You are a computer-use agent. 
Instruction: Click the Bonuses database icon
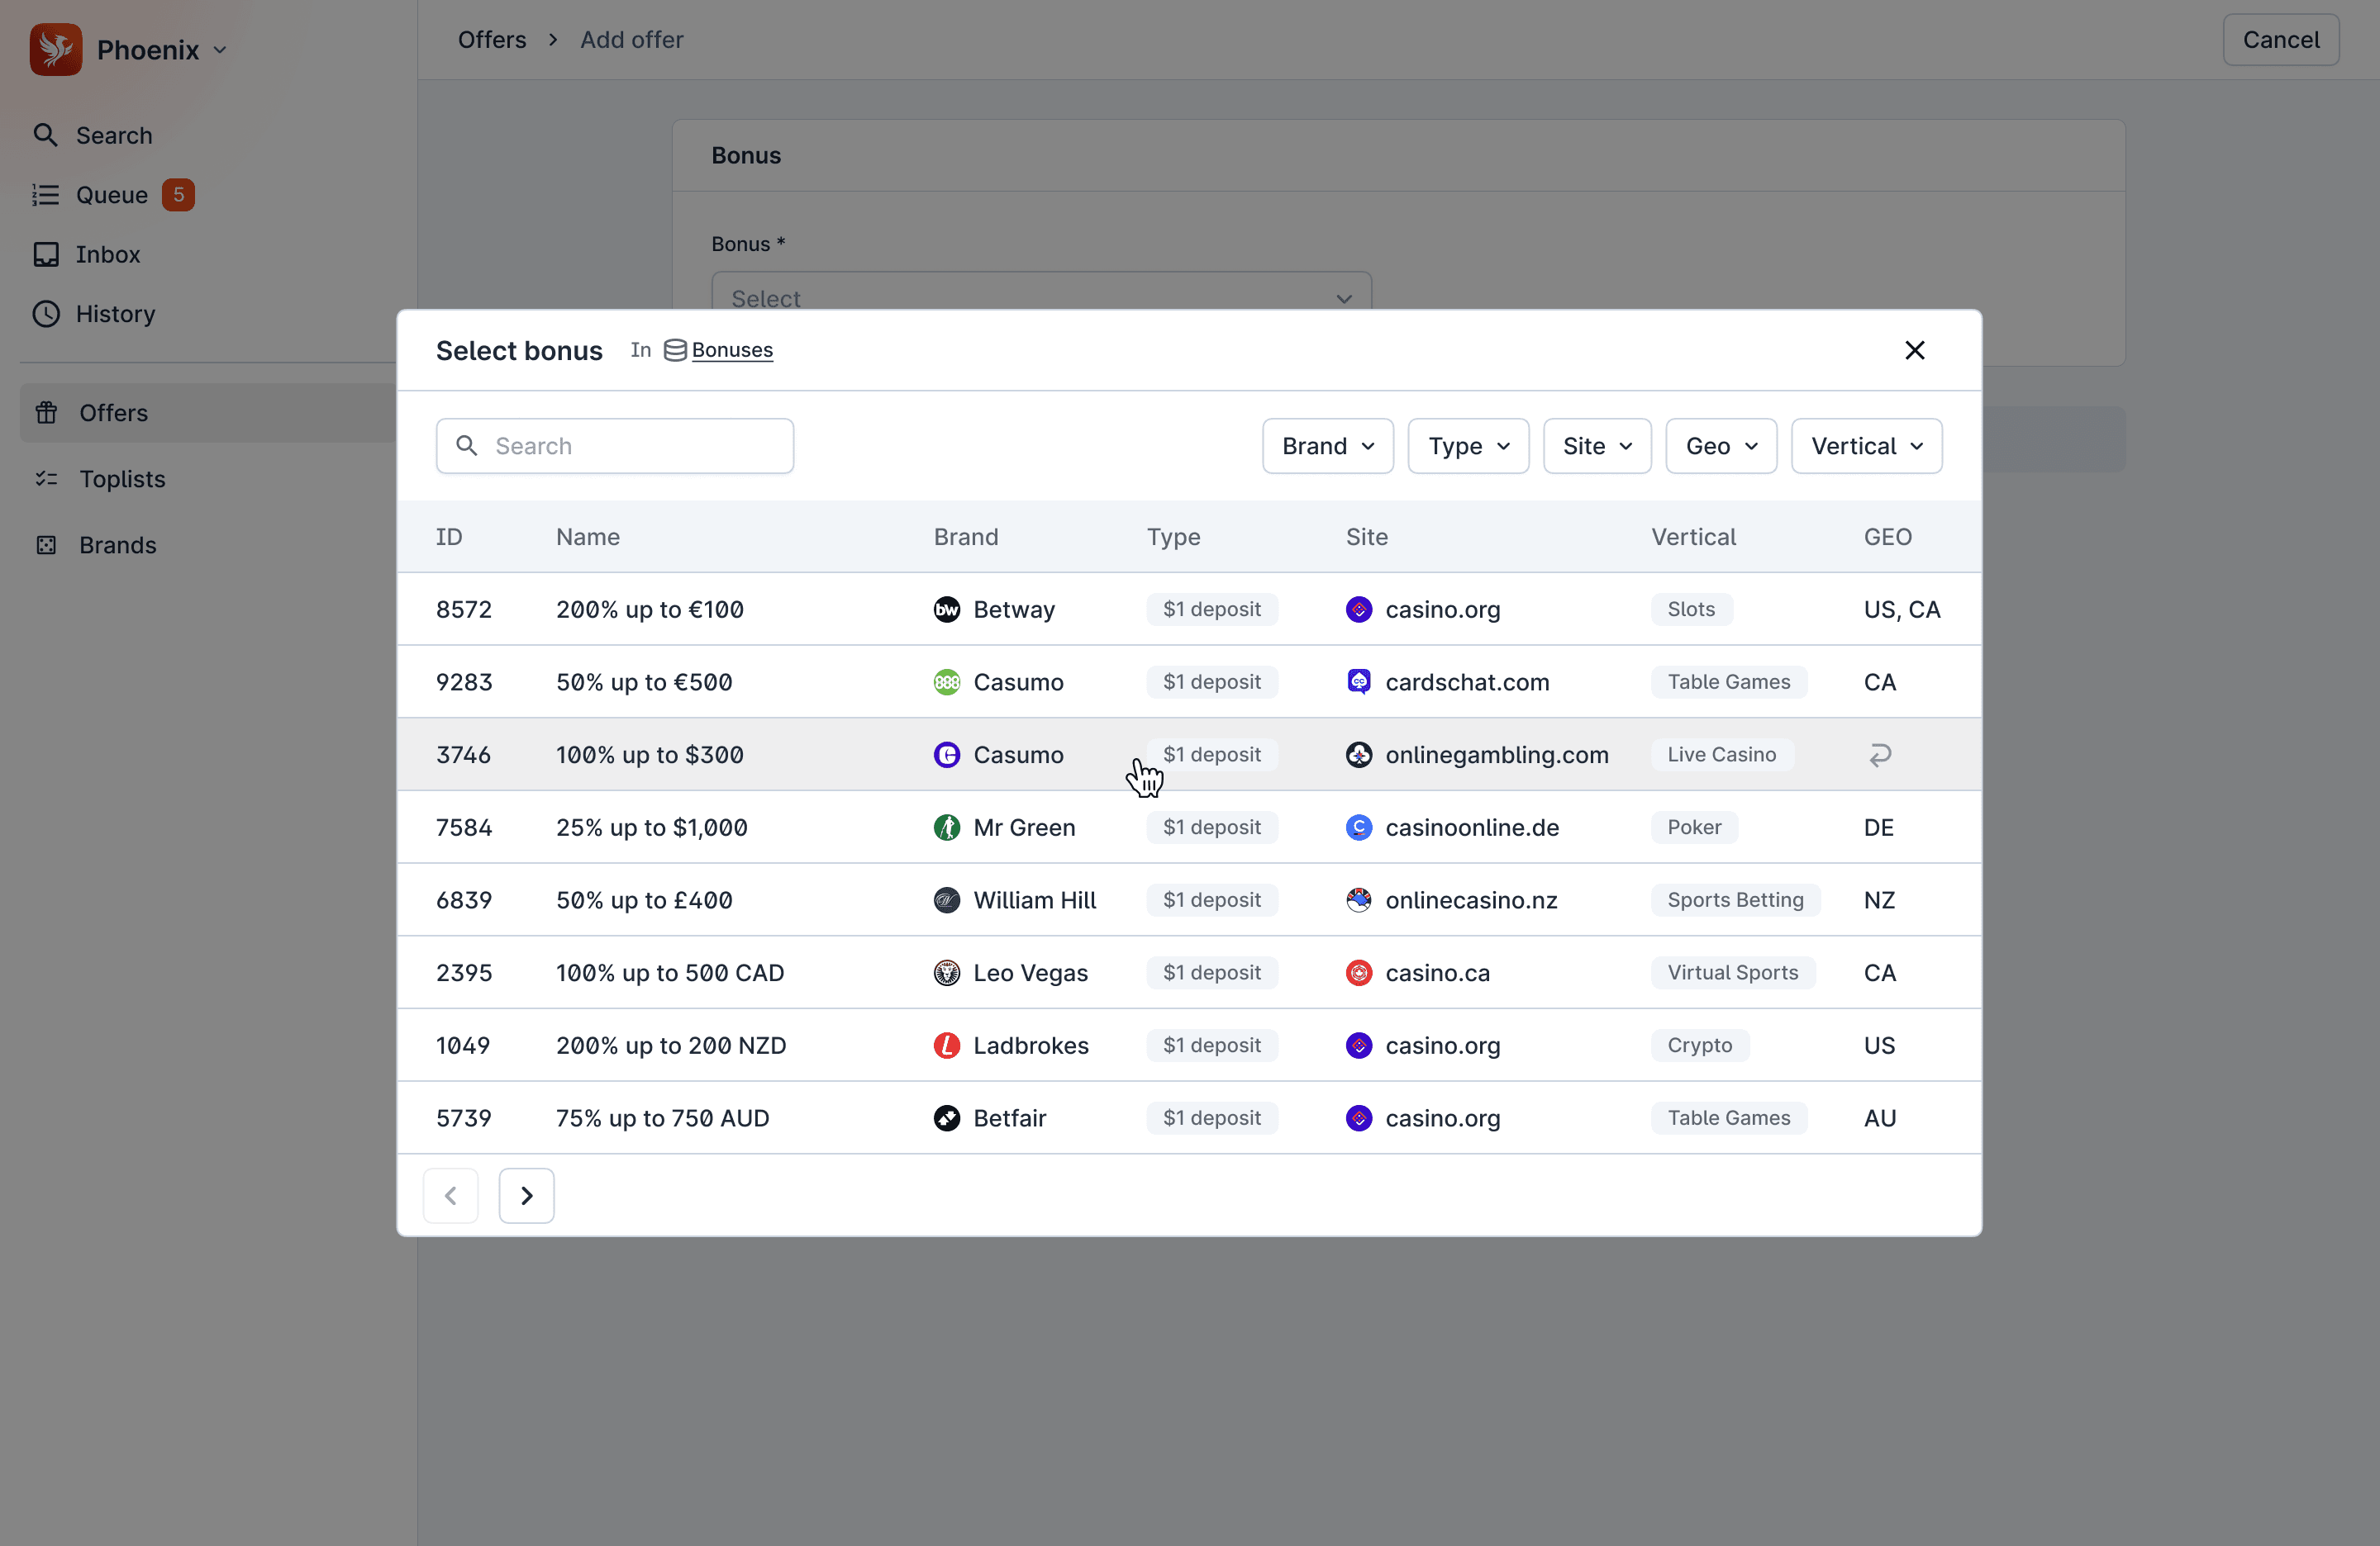[675, 350]
